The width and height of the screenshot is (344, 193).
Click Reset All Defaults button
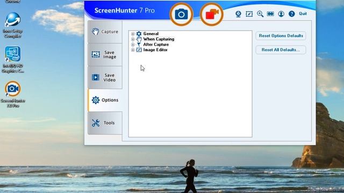281,50
